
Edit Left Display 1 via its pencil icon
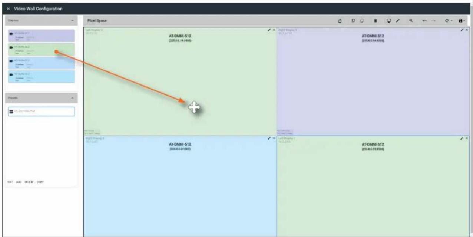462,138
